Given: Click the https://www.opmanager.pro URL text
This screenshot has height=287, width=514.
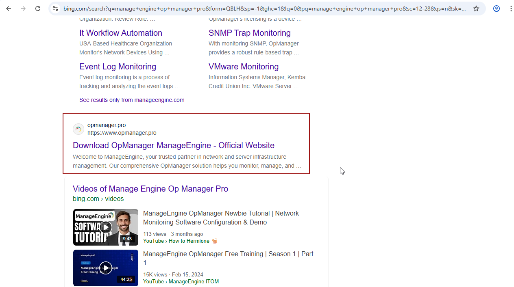Looking at the screenshot, I should [122, 133].
